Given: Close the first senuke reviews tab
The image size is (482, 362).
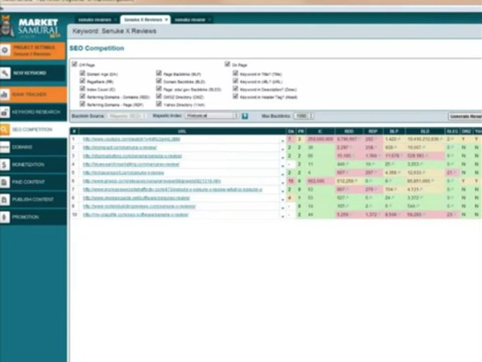Looking at the screenshot, I should click(115, 20).
